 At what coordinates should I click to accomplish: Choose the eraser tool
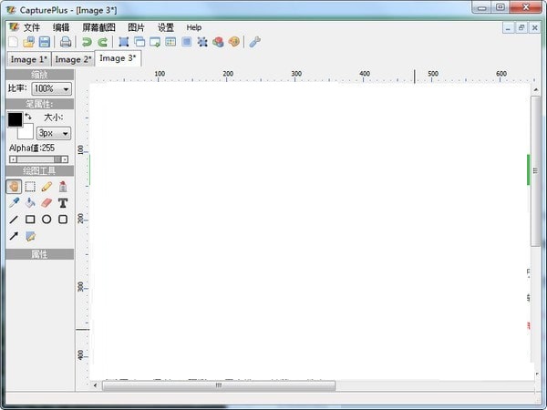(x=46, y=202)
